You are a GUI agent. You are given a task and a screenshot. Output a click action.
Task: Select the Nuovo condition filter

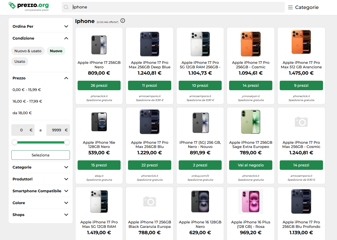point(56,51)
